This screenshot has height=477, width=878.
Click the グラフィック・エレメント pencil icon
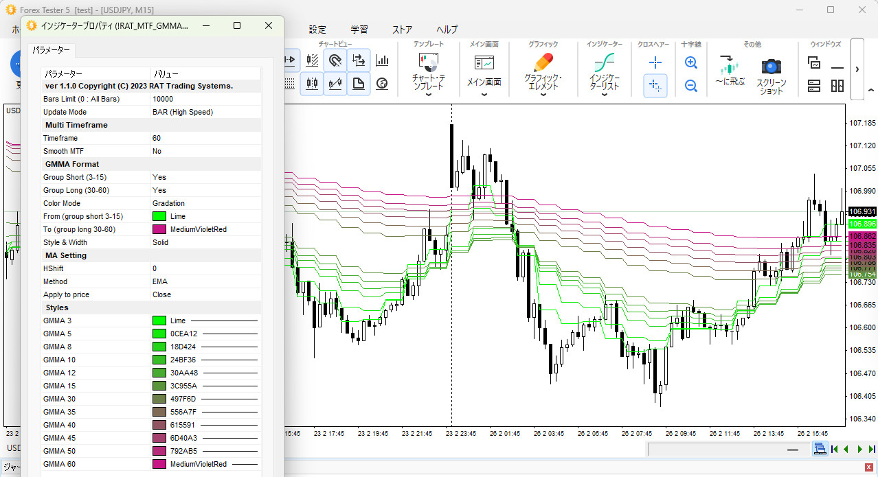(x=543, y=63)
